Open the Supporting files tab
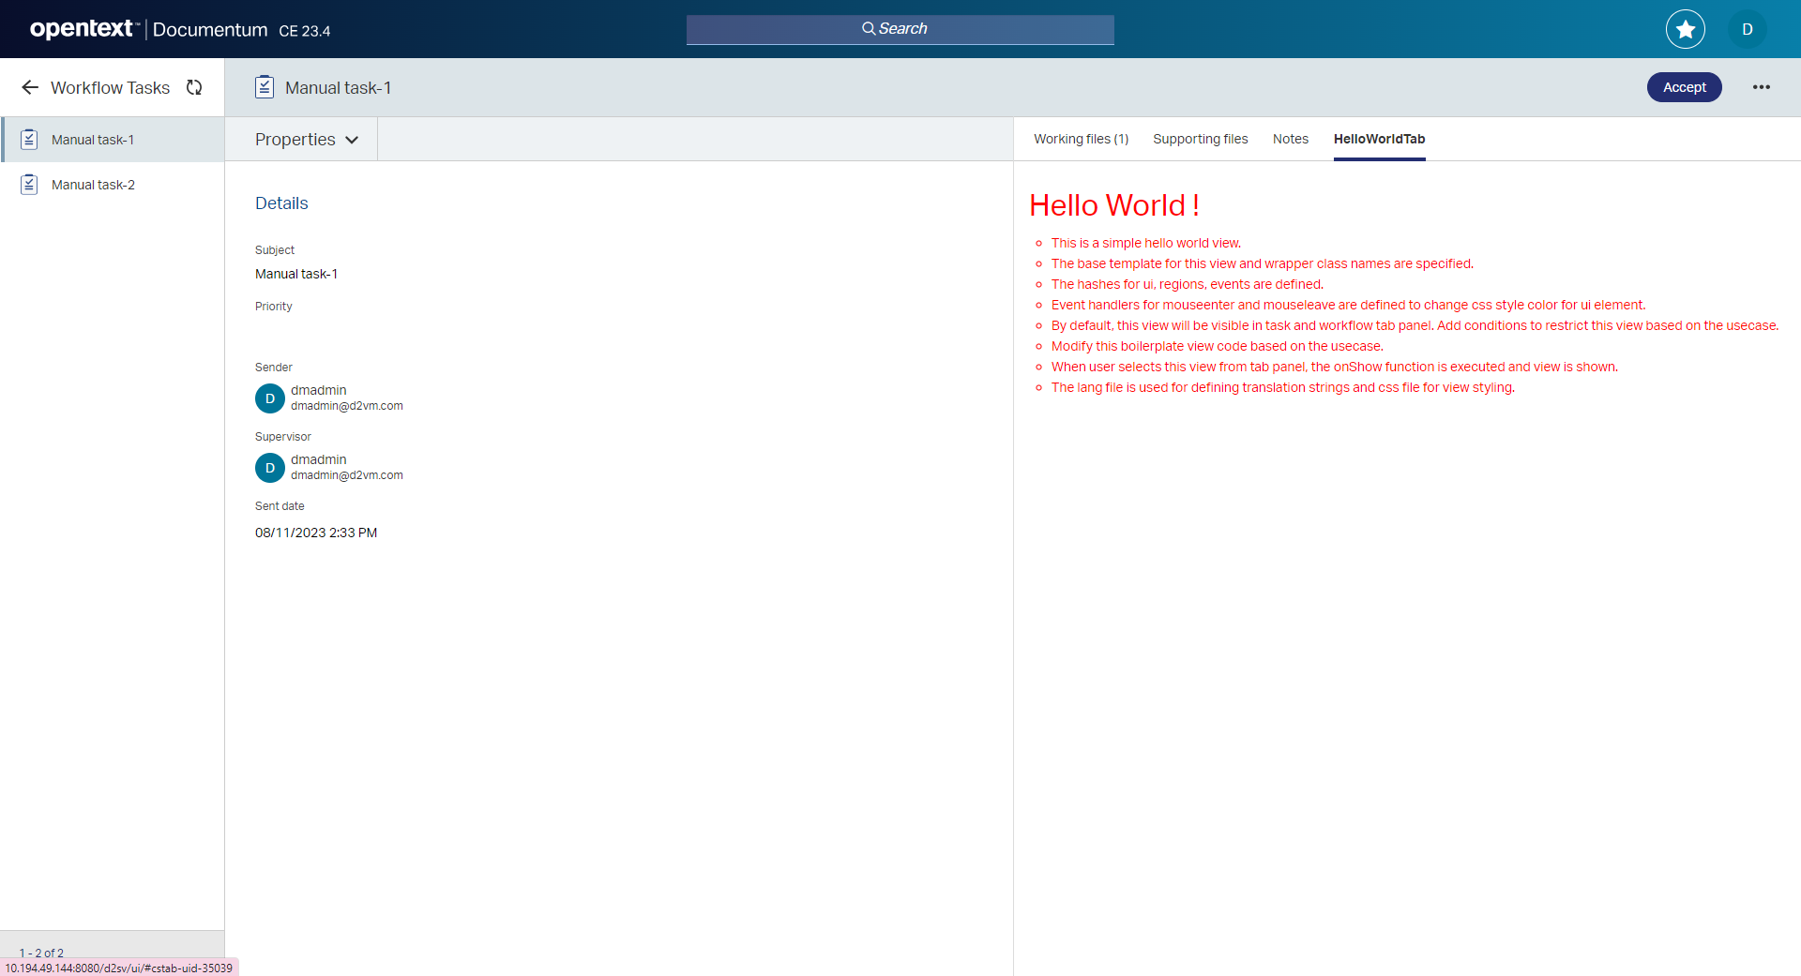The image size is (1801, 976). pyautogui.click(x=1200, y=139)
